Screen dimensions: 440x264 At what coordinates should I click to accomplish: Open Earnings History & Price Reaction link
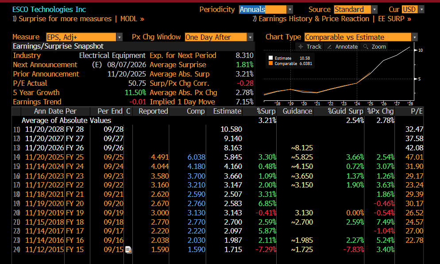click(332, 19)
